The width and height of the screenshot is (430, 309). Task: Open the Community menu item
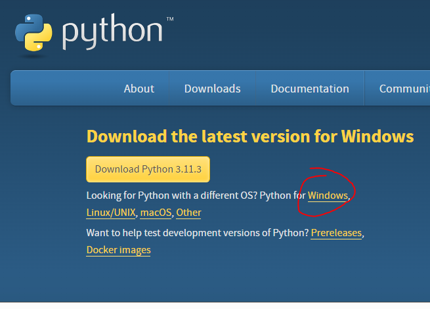coord(404,89)
